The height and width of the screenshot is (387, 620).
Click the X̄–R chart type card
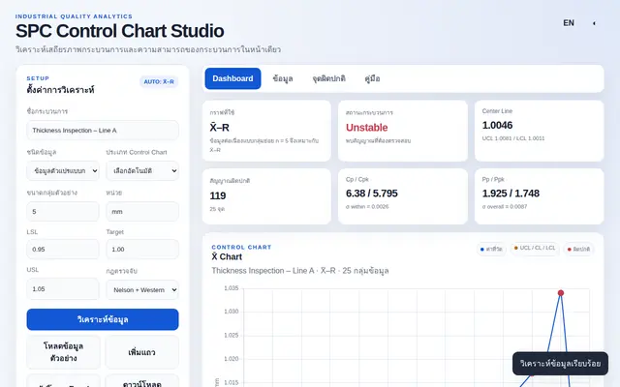pos(266,131)
